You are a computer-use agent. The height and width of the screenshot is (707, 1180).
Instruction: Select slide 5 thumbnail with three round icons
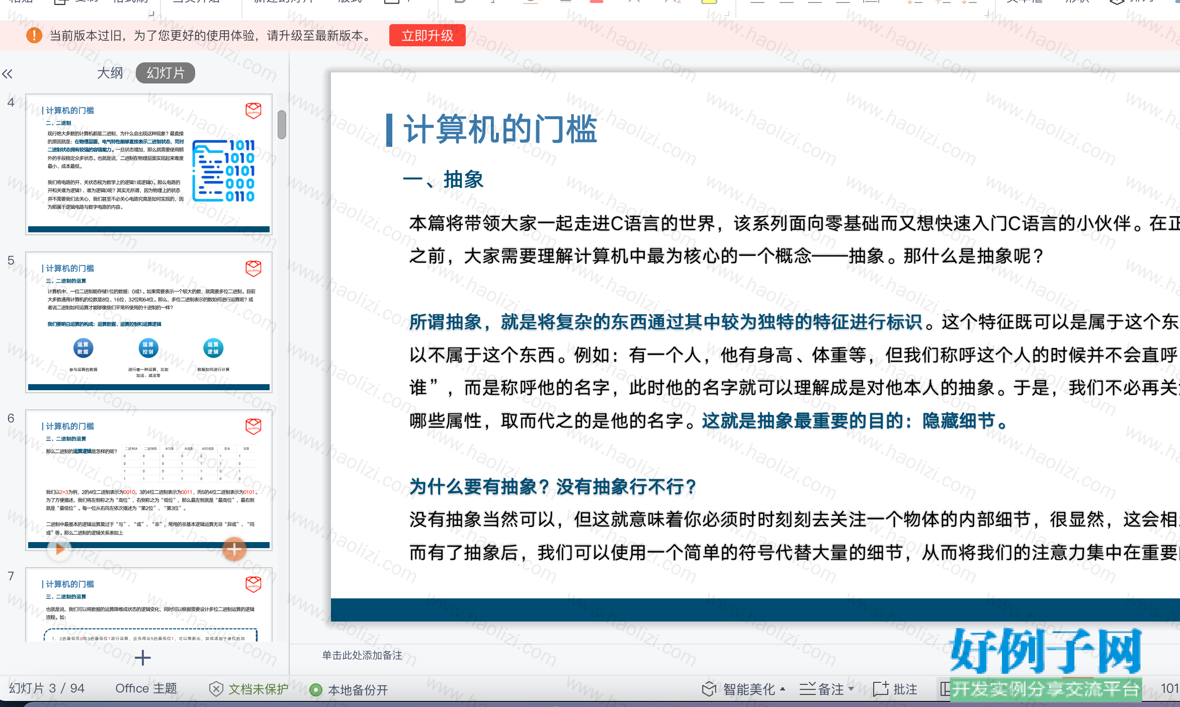[x=149, y=322]
